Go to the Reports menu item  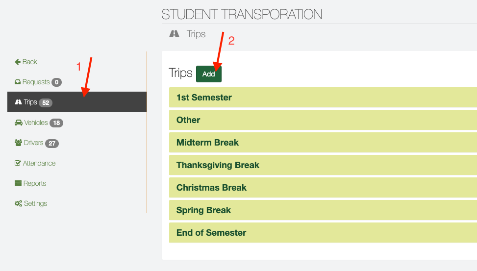click(x=34, y=183)
